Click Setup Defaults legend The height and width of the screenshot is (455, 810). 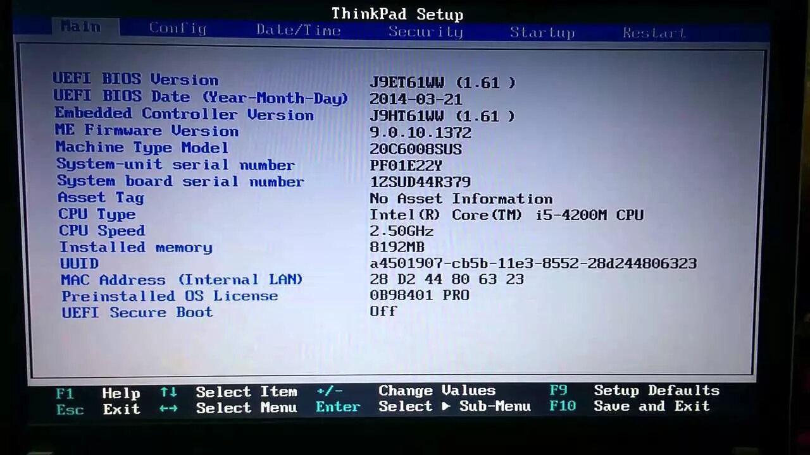coord(656,391)
